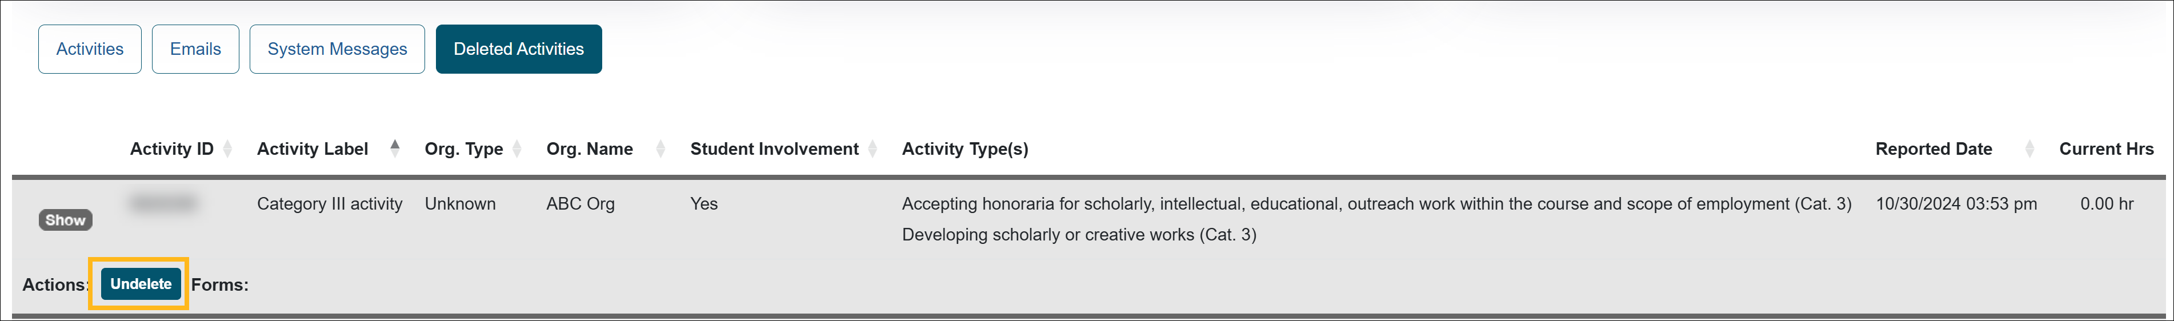Switch to the Emails tab
This screenshot has width=2174, height=321.
pyautogui.click(x=195, y=49)
